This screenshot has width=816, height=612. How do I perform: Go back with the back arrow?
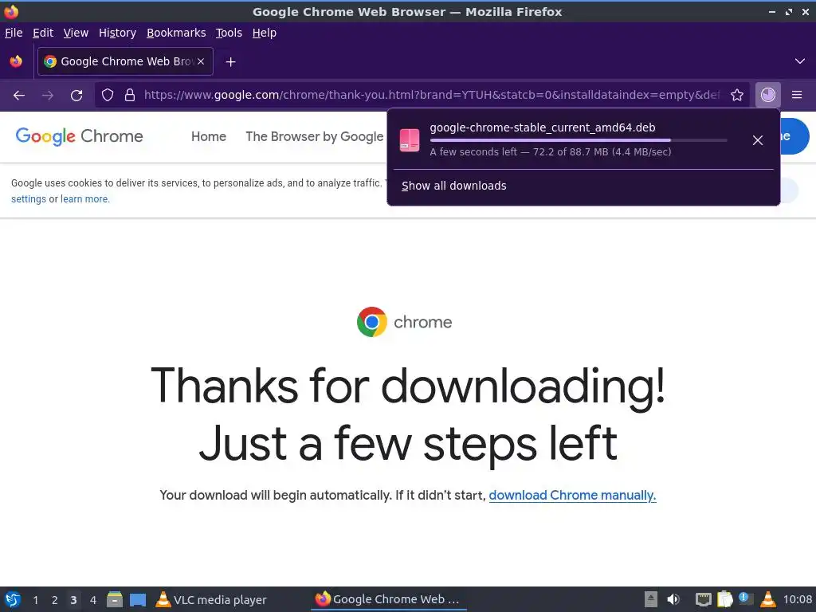(19, 96)
